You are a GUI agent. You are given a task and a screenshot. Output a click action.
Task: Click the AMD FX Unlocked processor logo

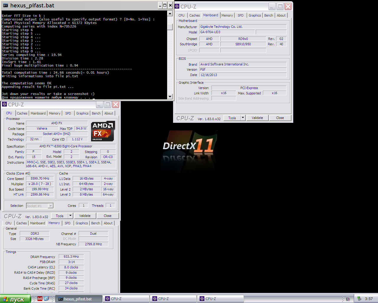click(x=103, y=131)
